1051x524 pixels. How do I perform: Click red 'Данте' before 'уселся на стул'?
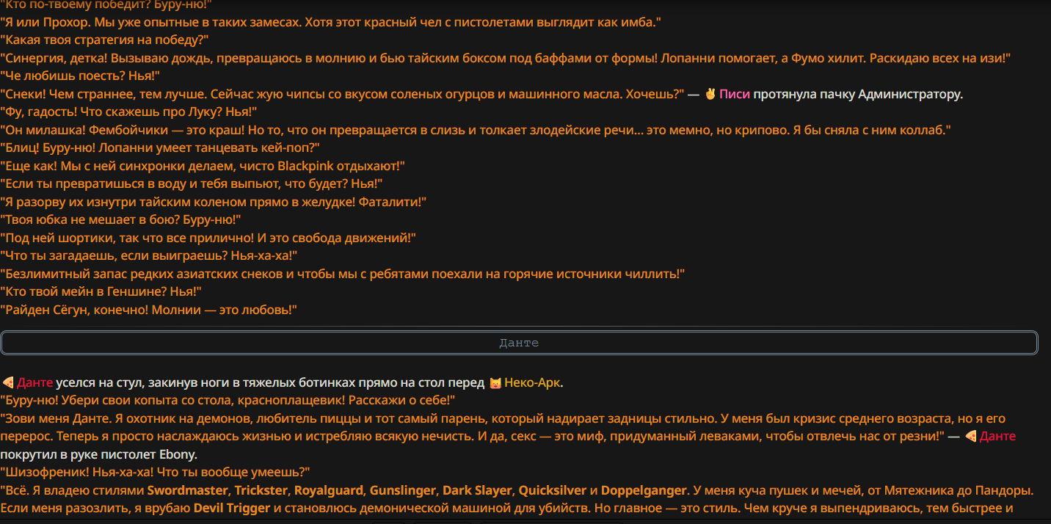[x=34, y=382]
